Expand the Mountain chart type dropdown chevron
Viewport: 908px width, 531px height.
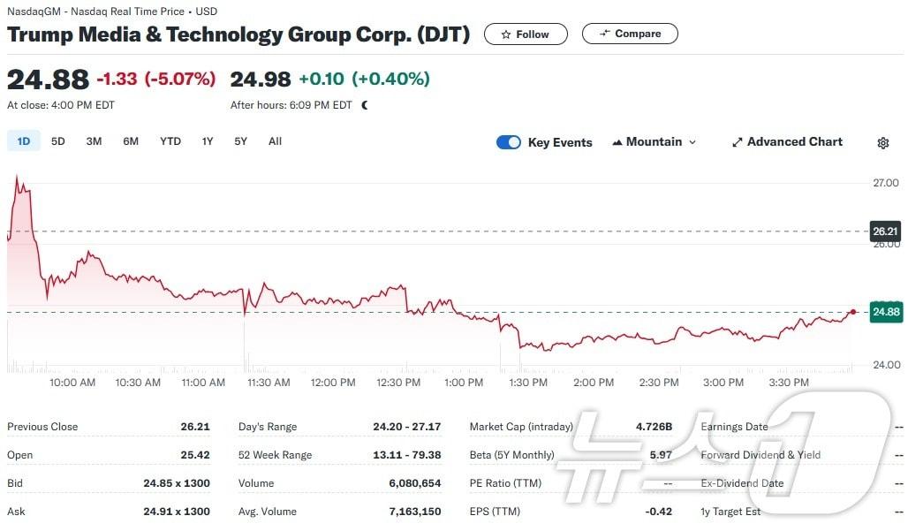pyautogui.click(x=692, y=142)
